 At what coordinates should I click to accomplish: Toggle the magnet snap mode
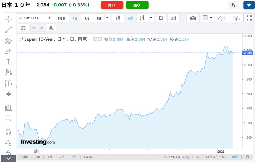[8, 132]
